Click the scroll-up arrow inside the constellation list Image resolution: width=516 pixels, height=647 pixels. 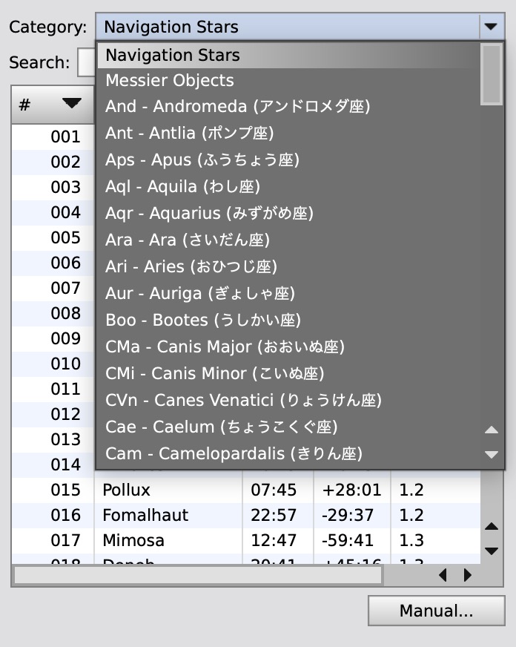coord(492,429)
